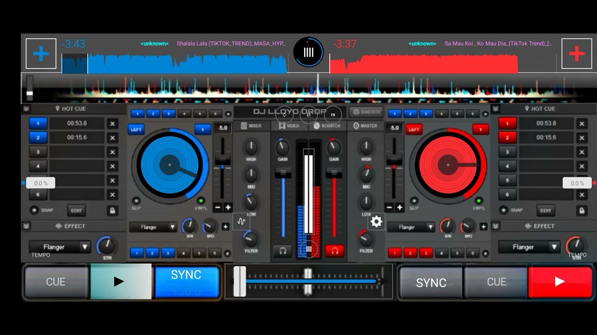Toggle SLIP mode on right deck
The image size is (597, 335).
point(414,201)
